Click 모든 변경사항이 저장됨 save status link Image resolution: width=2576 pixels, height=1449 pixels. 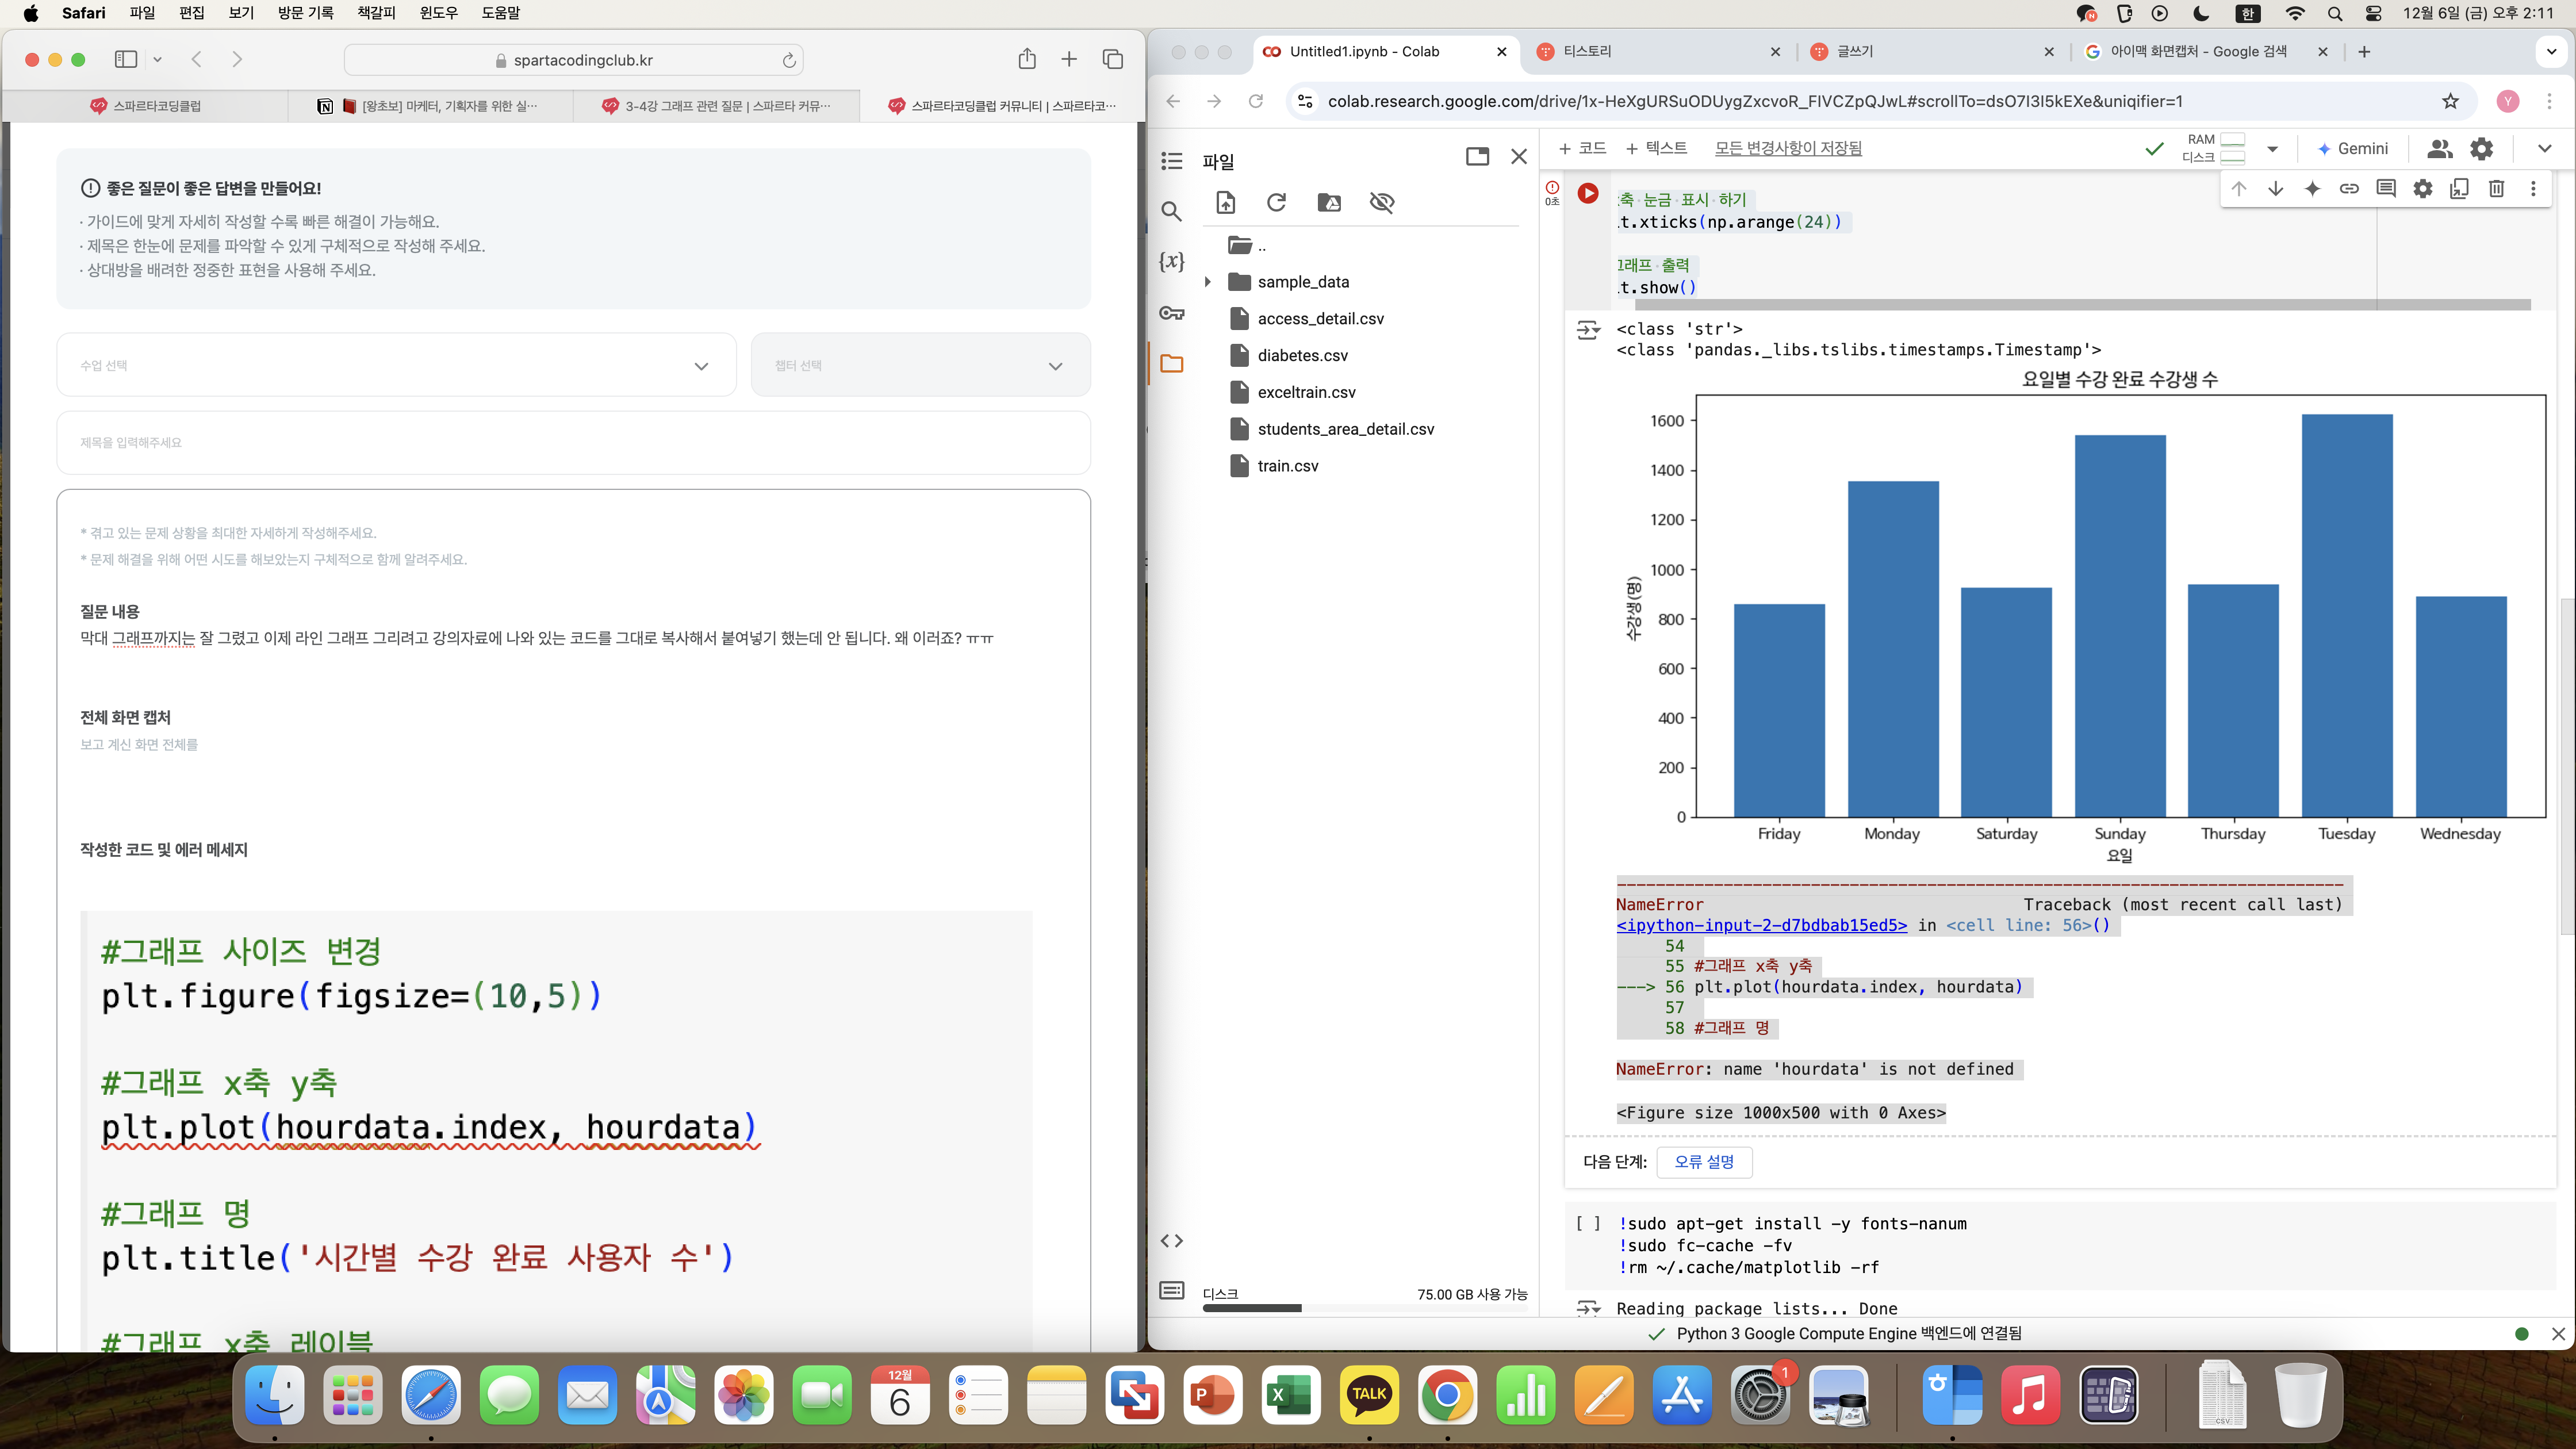pos(1788,148)
